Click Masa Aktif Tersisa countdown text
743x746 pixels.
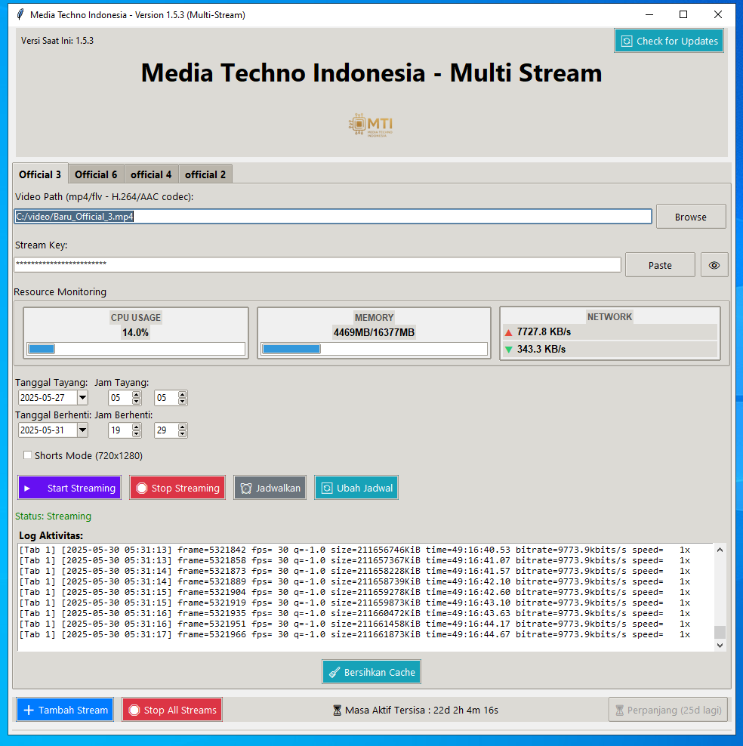click(x=421, y=711)
